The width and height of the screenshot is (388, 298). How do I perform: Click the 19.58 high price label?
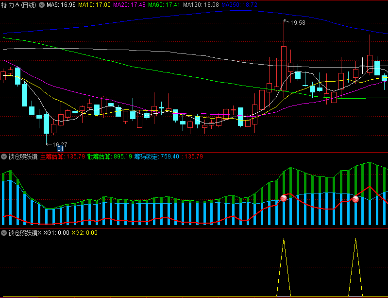298,23
